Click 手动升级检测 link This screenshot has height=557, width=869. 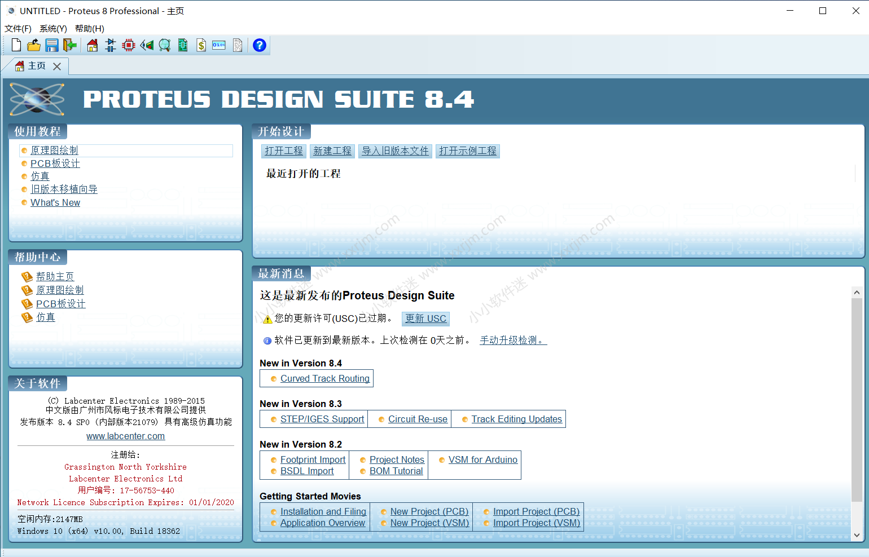coord(513,340)
